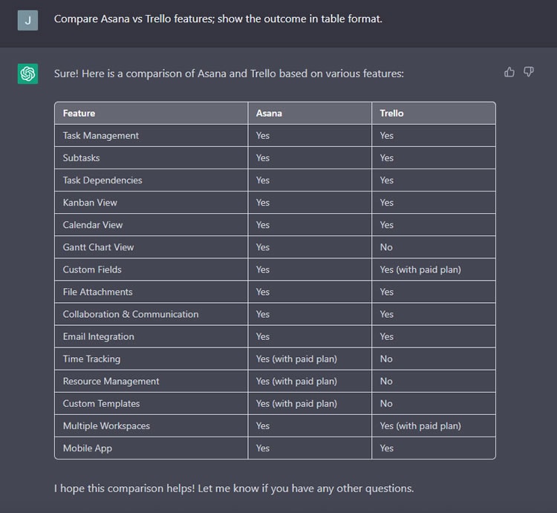Viewport: 557px width, 513px height.
Task: Click Asana's 'Yes' for Task Management
Action: [263, 136]
